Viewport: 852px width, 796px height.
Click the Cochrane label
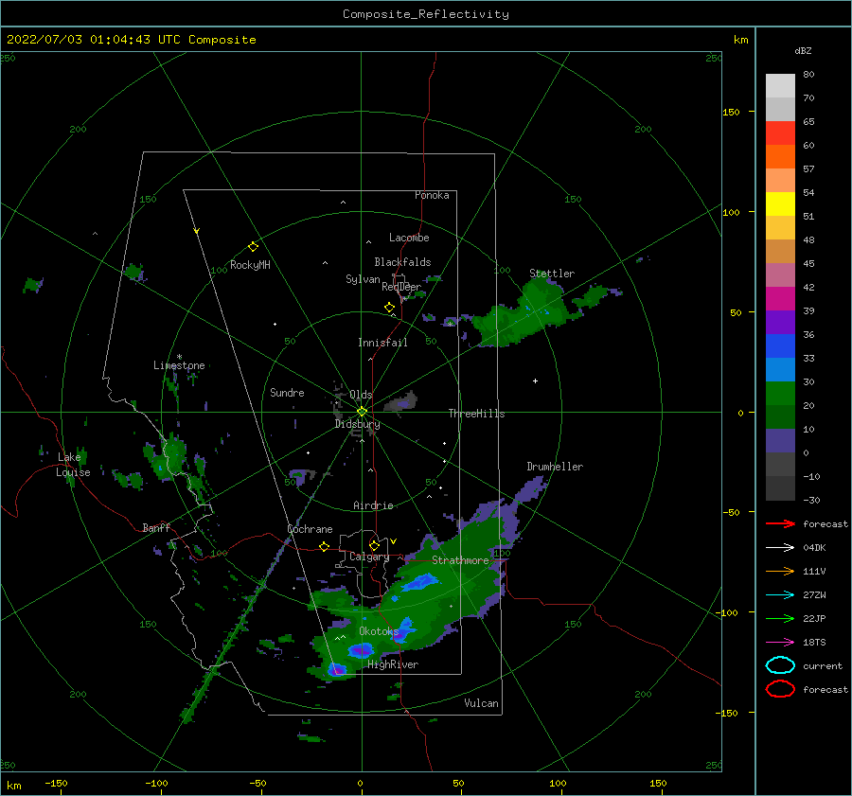[310, 529]
